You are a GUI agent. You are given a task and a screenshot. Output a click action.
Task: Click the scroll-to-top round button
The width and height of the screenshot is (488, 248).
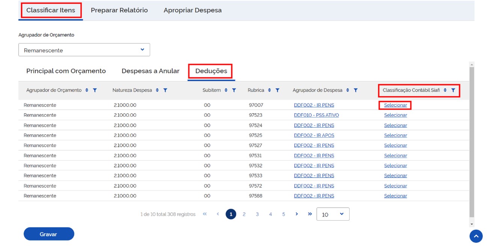click(476, 236)
